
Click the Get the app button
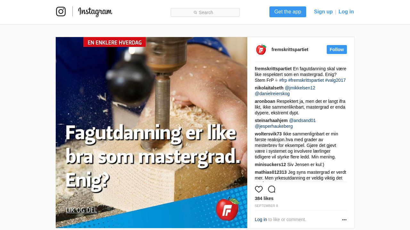point(288,12)
